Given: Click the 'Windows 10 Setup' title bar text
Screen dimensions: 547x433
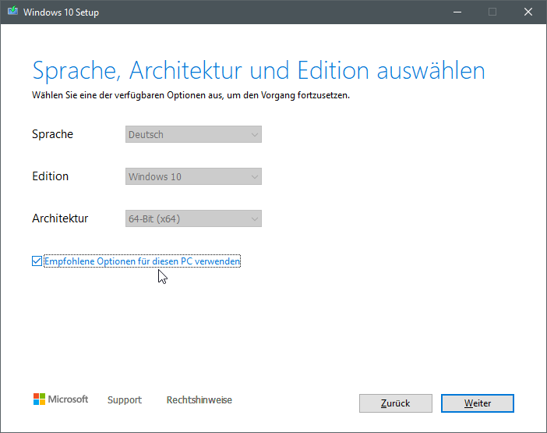Looking at the screenshot, I should coord(60,12).
